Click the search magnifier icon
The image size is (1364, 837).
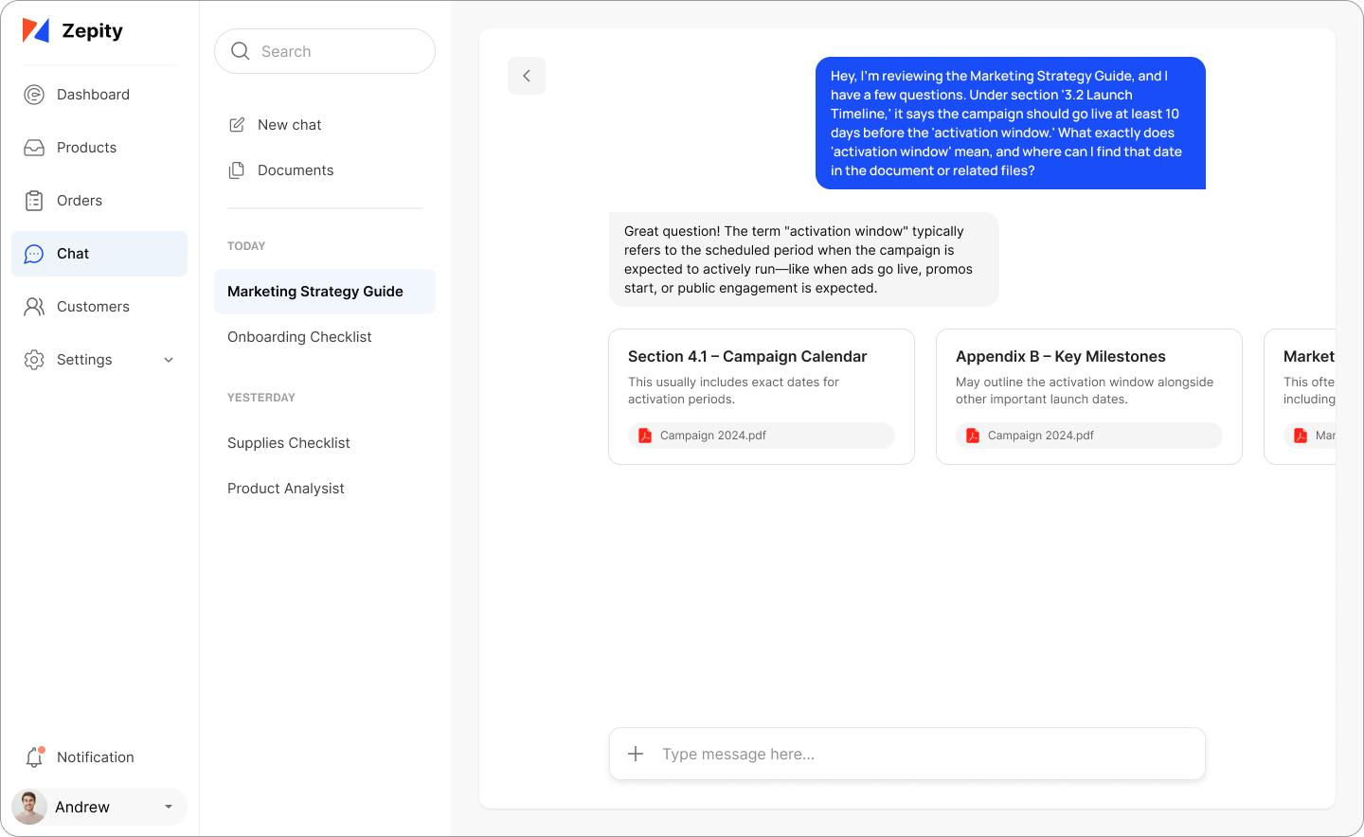241,51
